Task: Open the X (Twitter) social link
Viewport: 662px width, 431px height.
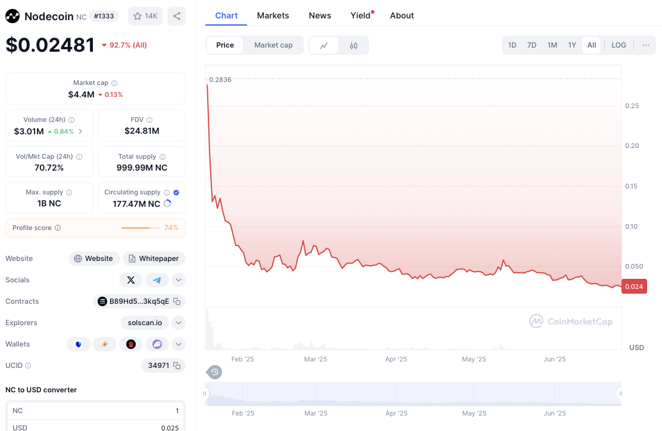Action: 131,280
